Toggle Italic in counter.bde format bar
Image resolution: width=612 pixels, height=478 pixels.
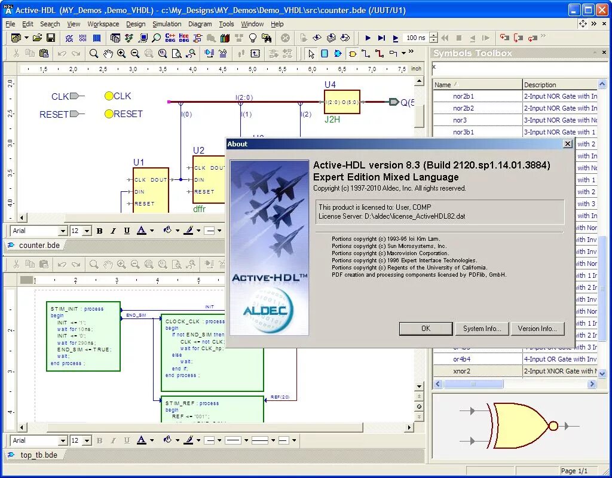click(x=113, y=231)
